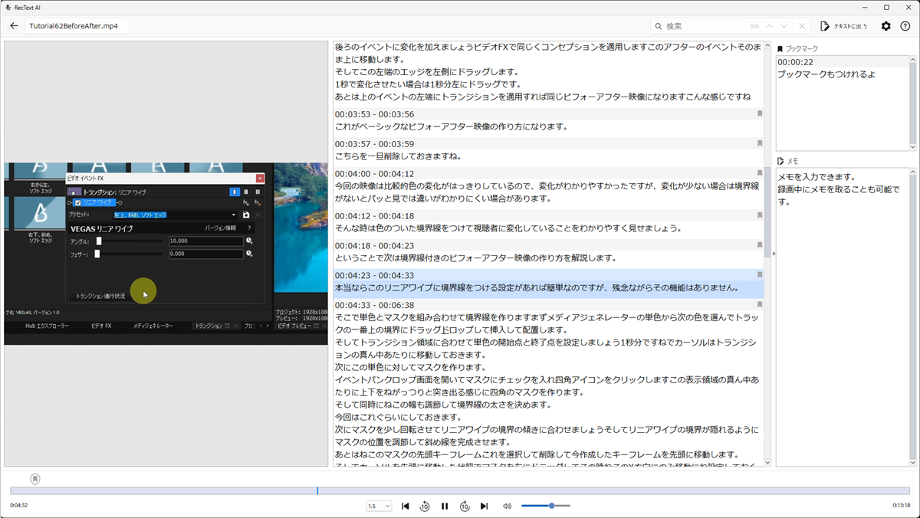
Task: Open the 1.5 playback speed dropdown
Action: [x=379, y=506]
